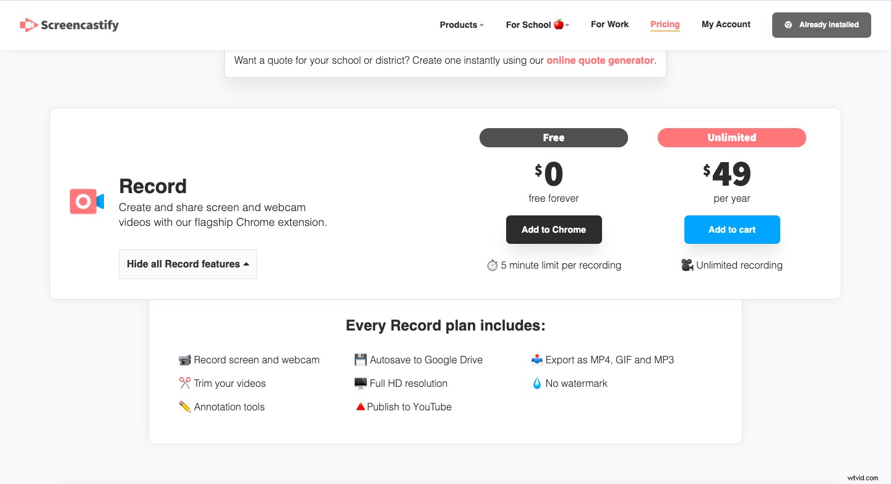The width and height of the screenshot is (891, 484).
Task: Select the For Work navigation item
Action: [609, 24]
